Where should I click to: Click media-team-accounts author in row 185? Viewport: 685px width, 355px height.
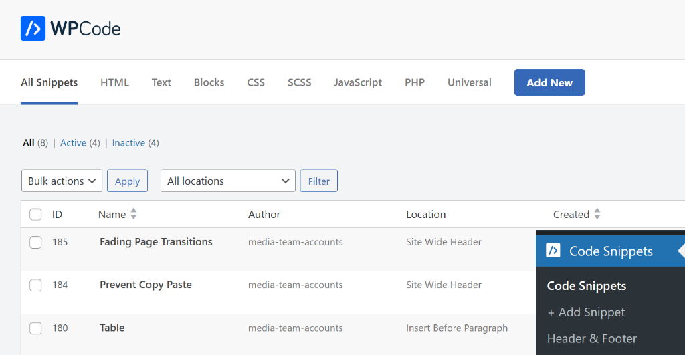tap(295, 242)
